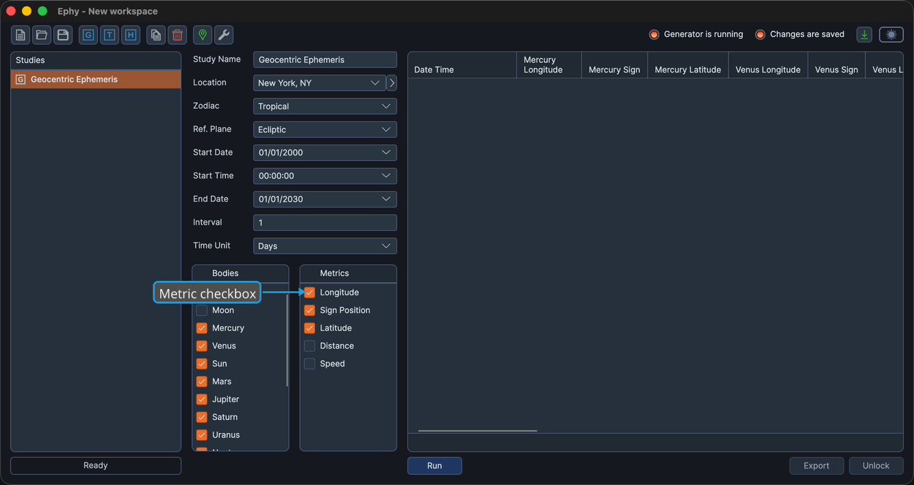
Task: Expand the Time Unit dropdown showing Days
Action: [325, 246]
